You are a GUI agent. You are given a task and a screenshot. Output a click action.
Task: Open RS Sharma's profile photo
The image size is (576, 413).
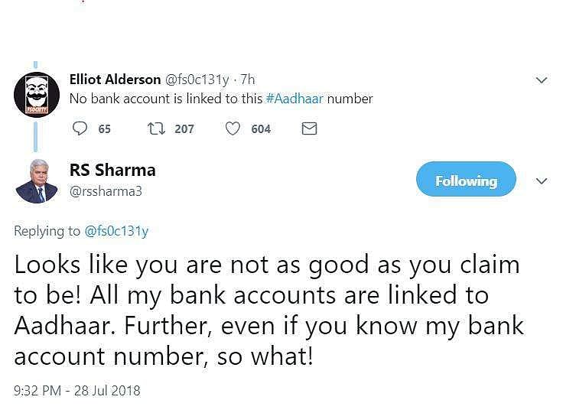pos(37,181)
